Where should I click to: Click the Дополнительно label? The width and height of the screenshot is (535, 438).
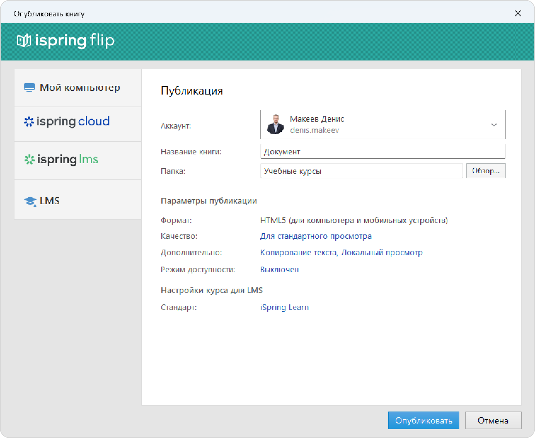pyautogui.click(x=191, y=252)
